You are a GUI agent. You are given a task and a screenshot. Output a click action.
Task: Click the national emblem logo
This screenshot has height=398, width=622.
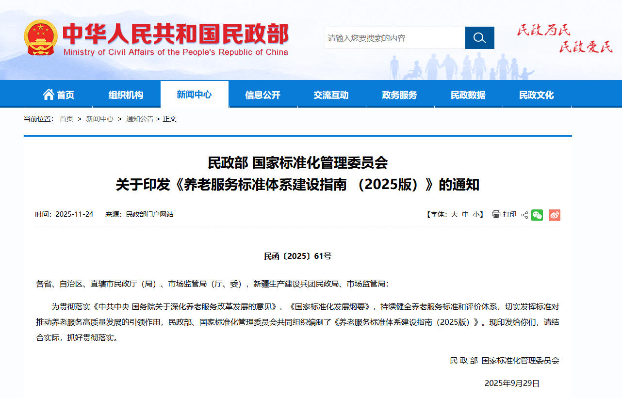[41, 37]
